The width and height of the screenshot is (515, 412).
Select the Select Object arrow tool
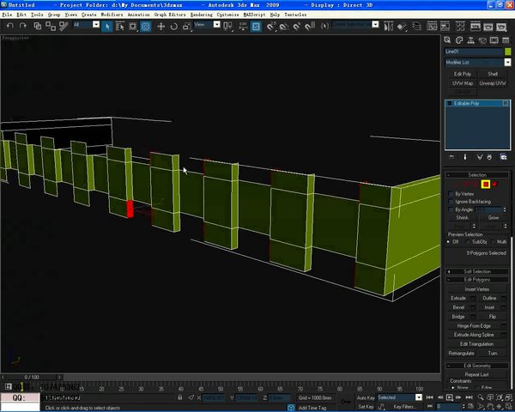tap(106, 27)
